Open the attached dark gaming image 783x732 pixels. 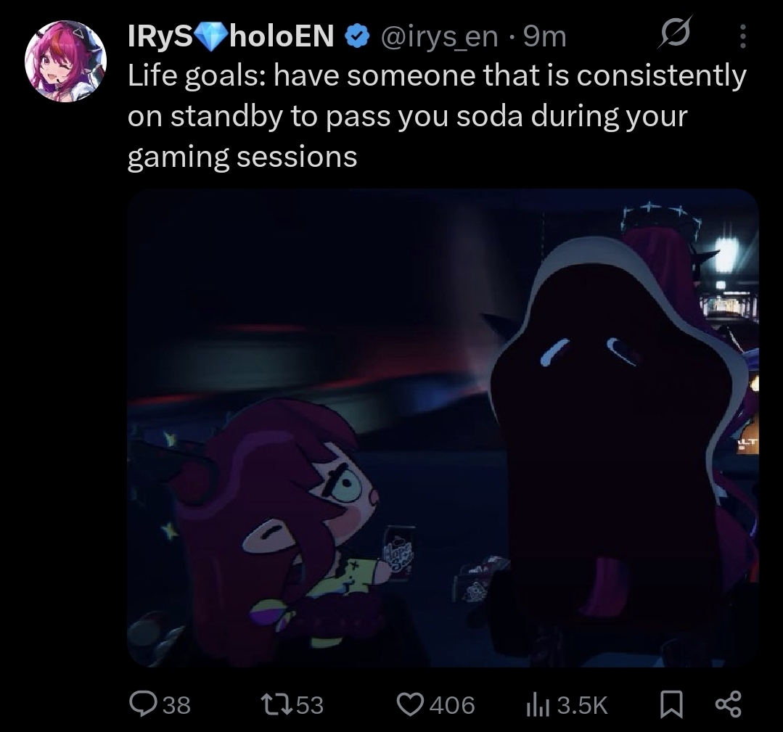click(x=443, y=428)
